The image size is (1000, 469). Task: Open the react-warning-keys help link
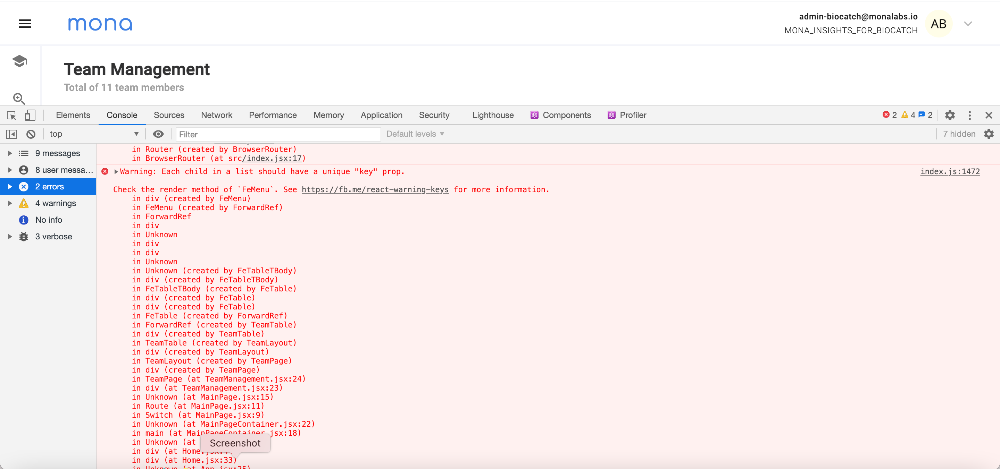pos(375,189)
